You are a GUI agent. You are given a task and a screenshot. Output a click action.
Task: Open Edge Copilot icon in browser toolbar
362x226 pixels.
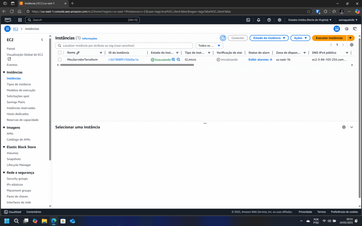[357, 11]
